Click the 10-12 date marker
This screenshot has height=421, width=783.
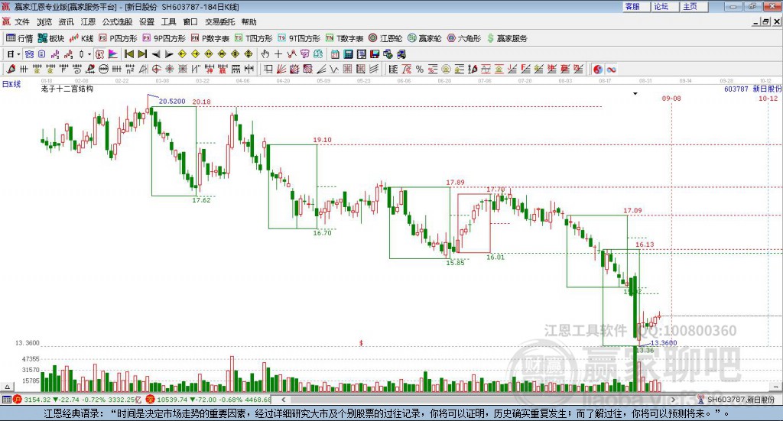(x=768, y=99)
